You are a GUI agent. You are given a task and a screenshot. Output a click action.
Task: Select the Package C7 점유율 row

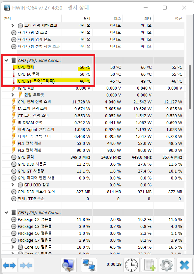(x=93, y=240)
